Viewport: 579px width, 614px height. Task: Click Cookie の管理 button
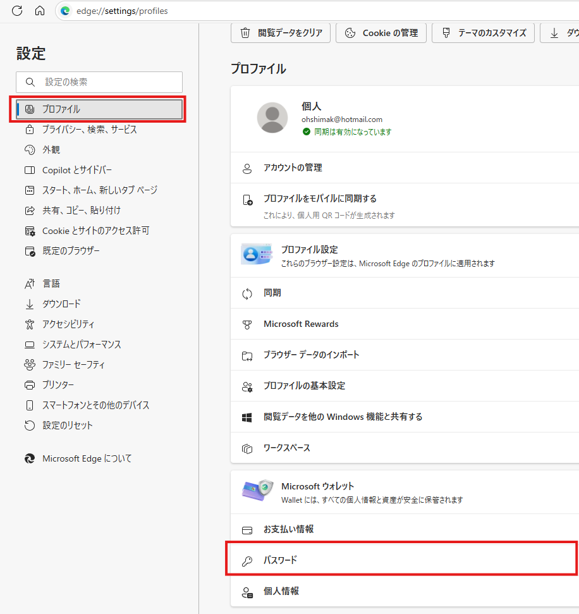tap(381, 33)
